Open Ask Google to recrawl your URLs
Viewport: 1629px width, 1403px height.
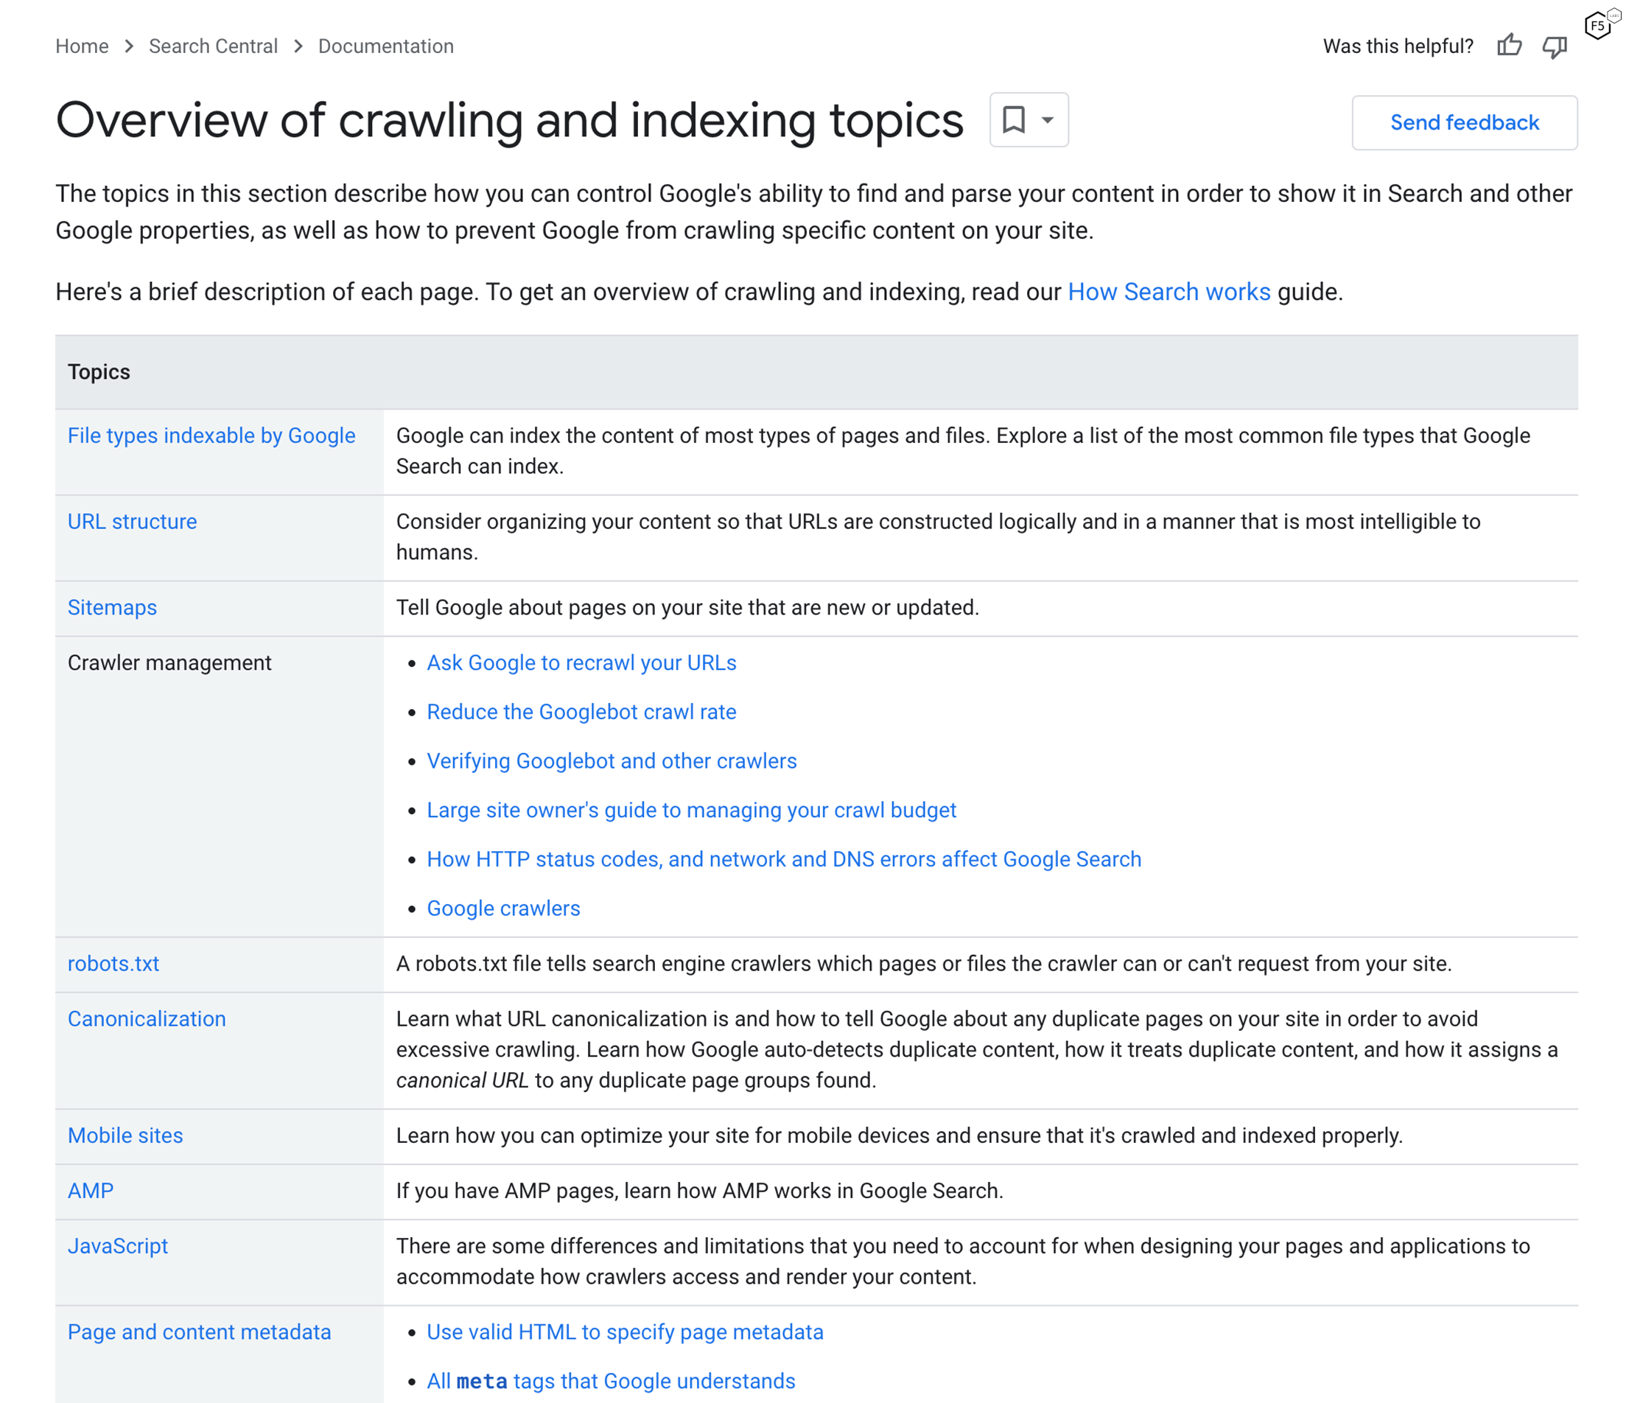tap(581, 663)
